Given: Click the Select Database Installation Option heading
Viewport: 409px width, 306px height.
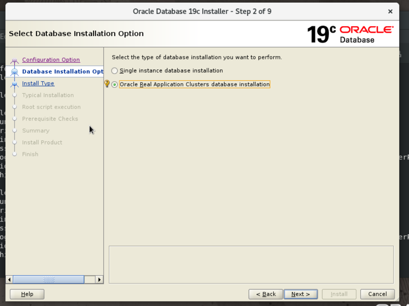Looking at the screenshot, I should coord(76,33).
